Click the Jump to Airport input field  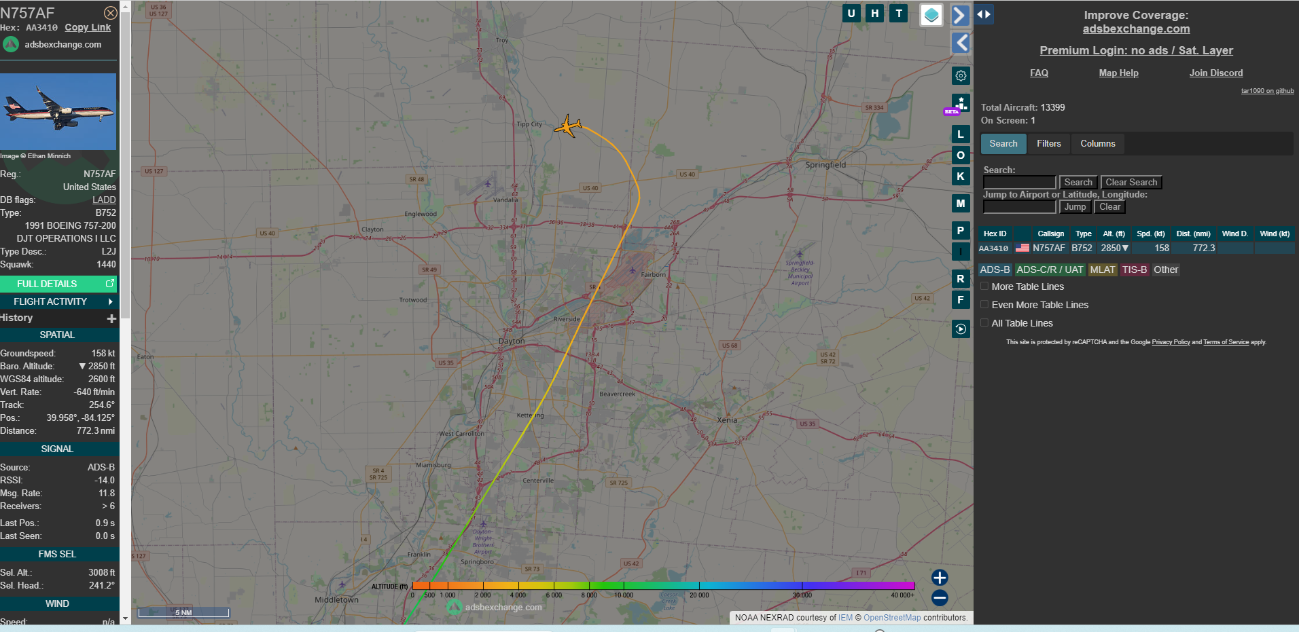tap(1019, 207)
